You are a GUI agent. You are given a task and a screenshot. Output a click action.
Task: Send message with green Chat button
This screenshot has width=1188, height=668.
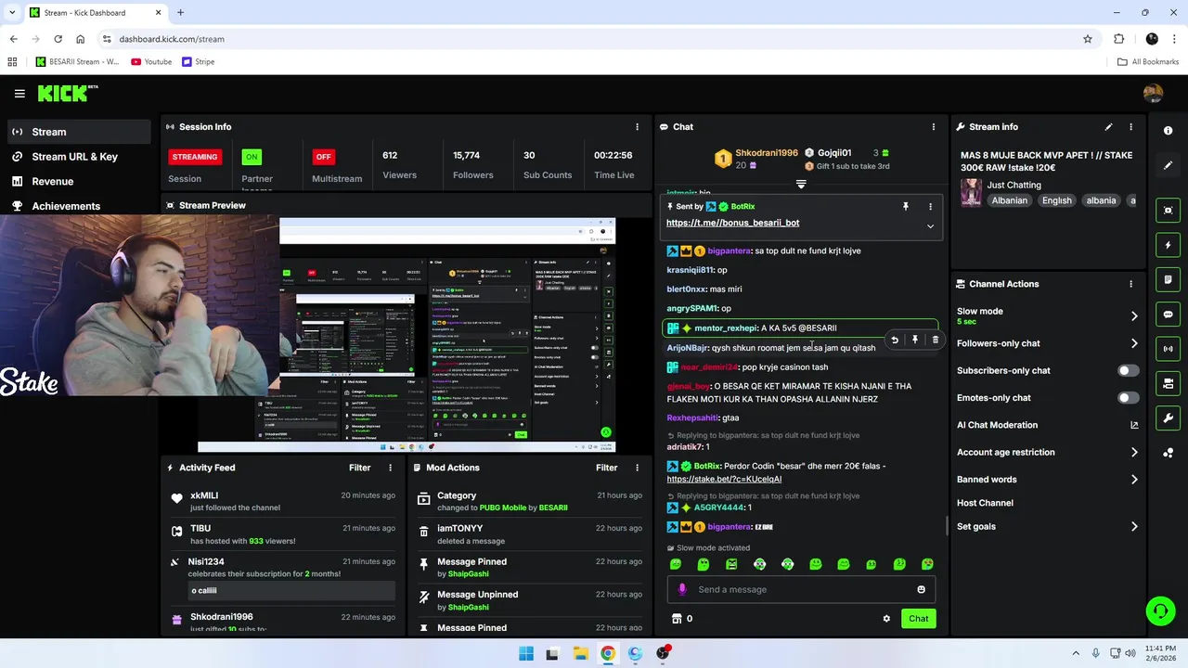(x=918, y=619)
